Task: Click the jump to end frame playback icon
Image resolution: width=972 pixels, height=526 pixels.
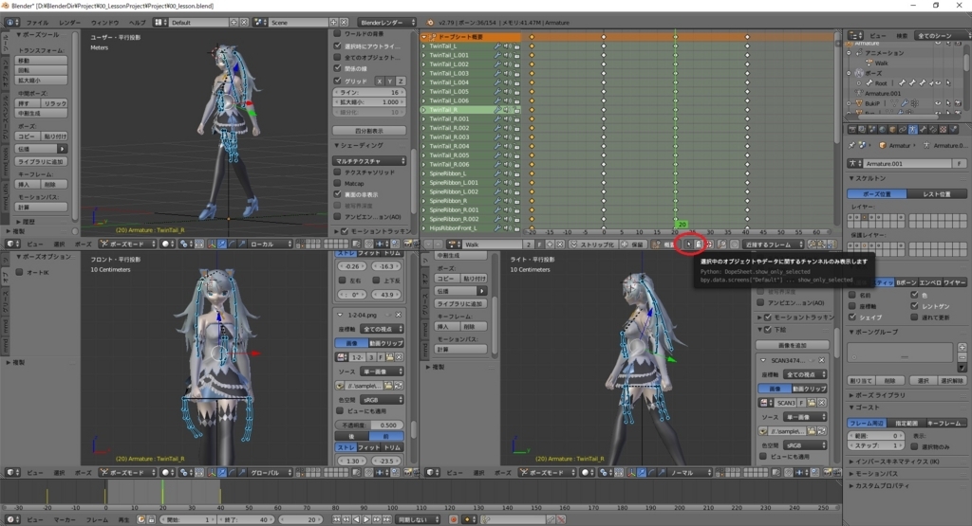Action: coord(386,519)
